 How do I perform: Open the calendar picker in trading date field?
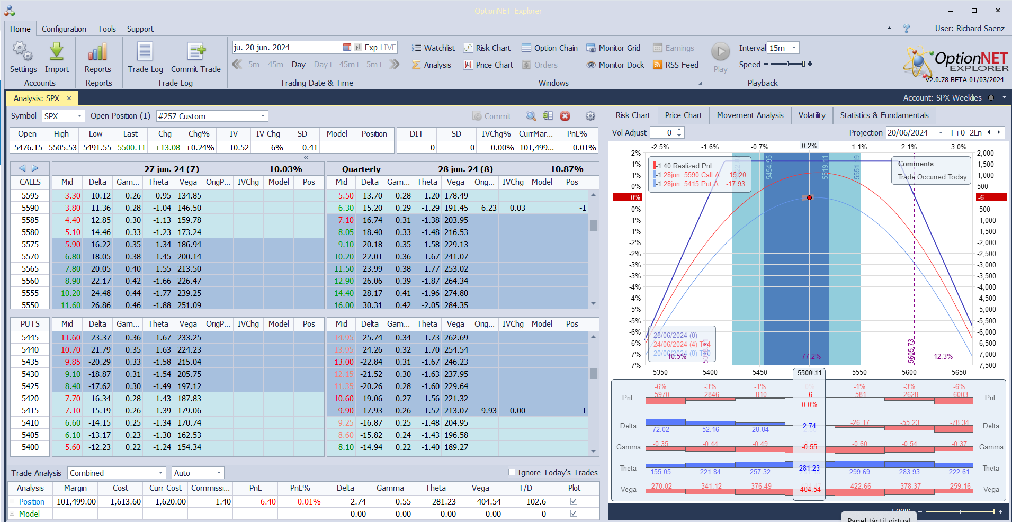tap(347, 48)
